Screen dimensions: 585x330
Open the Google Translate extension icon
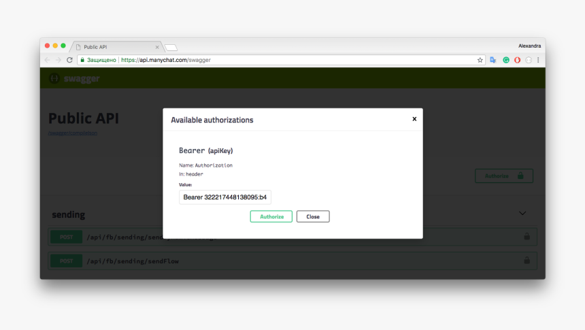tap(493, 60)
